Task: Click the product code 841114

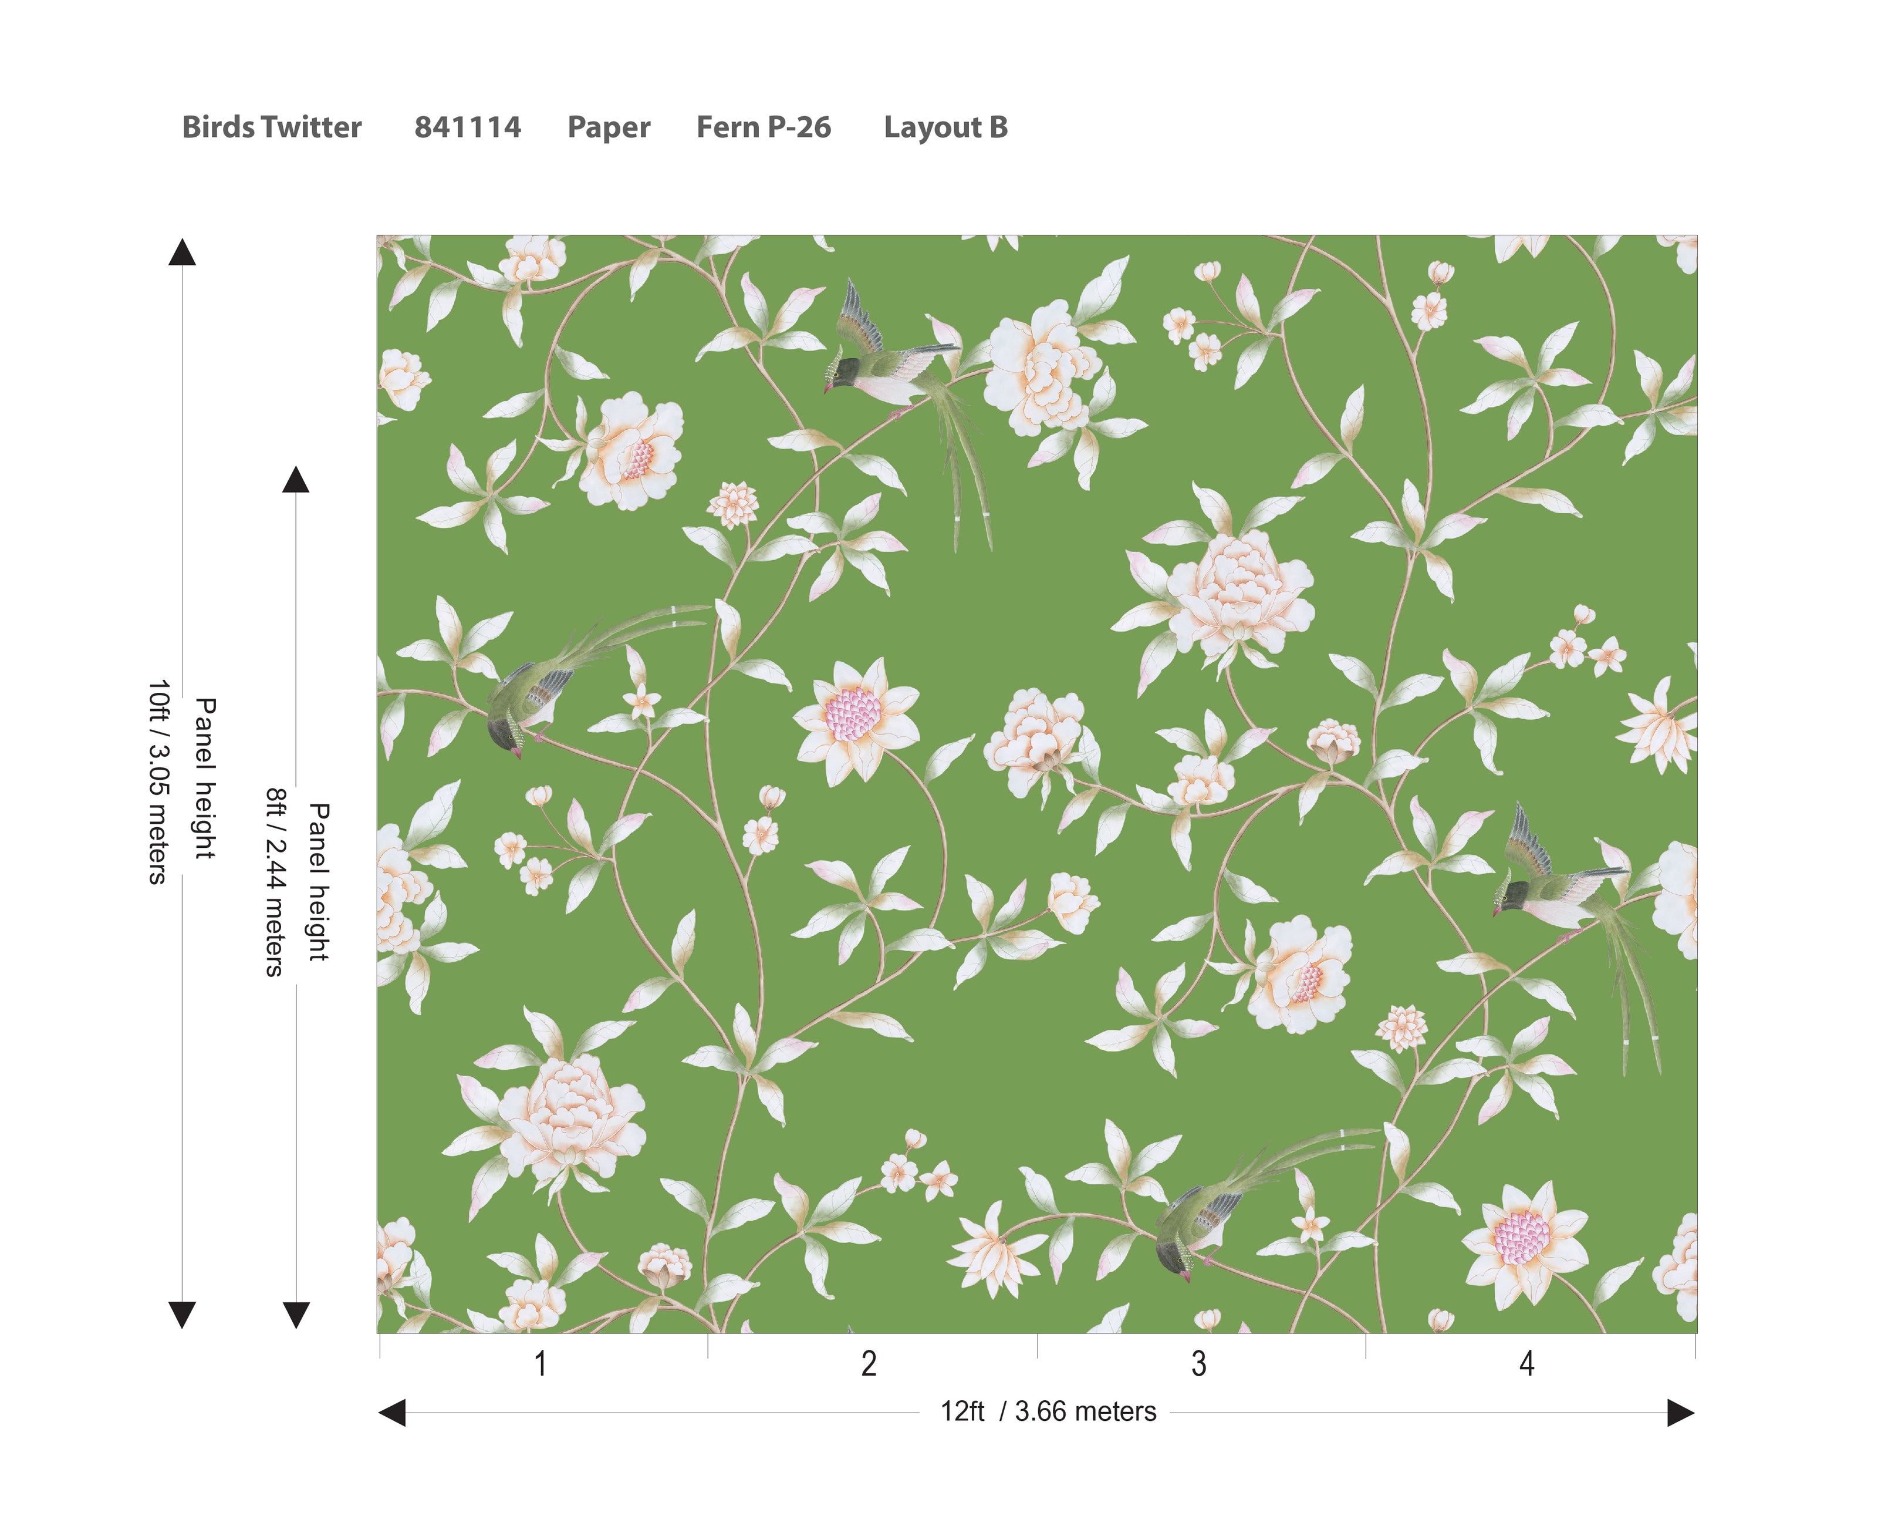Action: click(467, 127)
